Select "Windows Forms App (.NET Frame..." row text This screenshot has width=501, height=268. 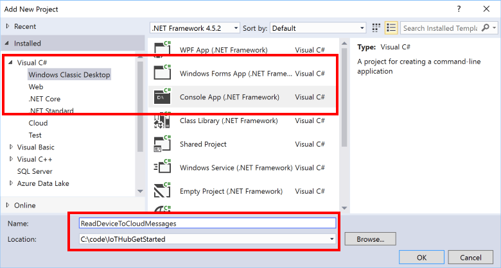point(236,73)
